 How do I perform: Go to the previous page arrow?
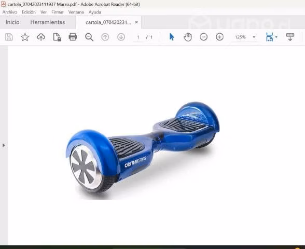click(105, 37)
